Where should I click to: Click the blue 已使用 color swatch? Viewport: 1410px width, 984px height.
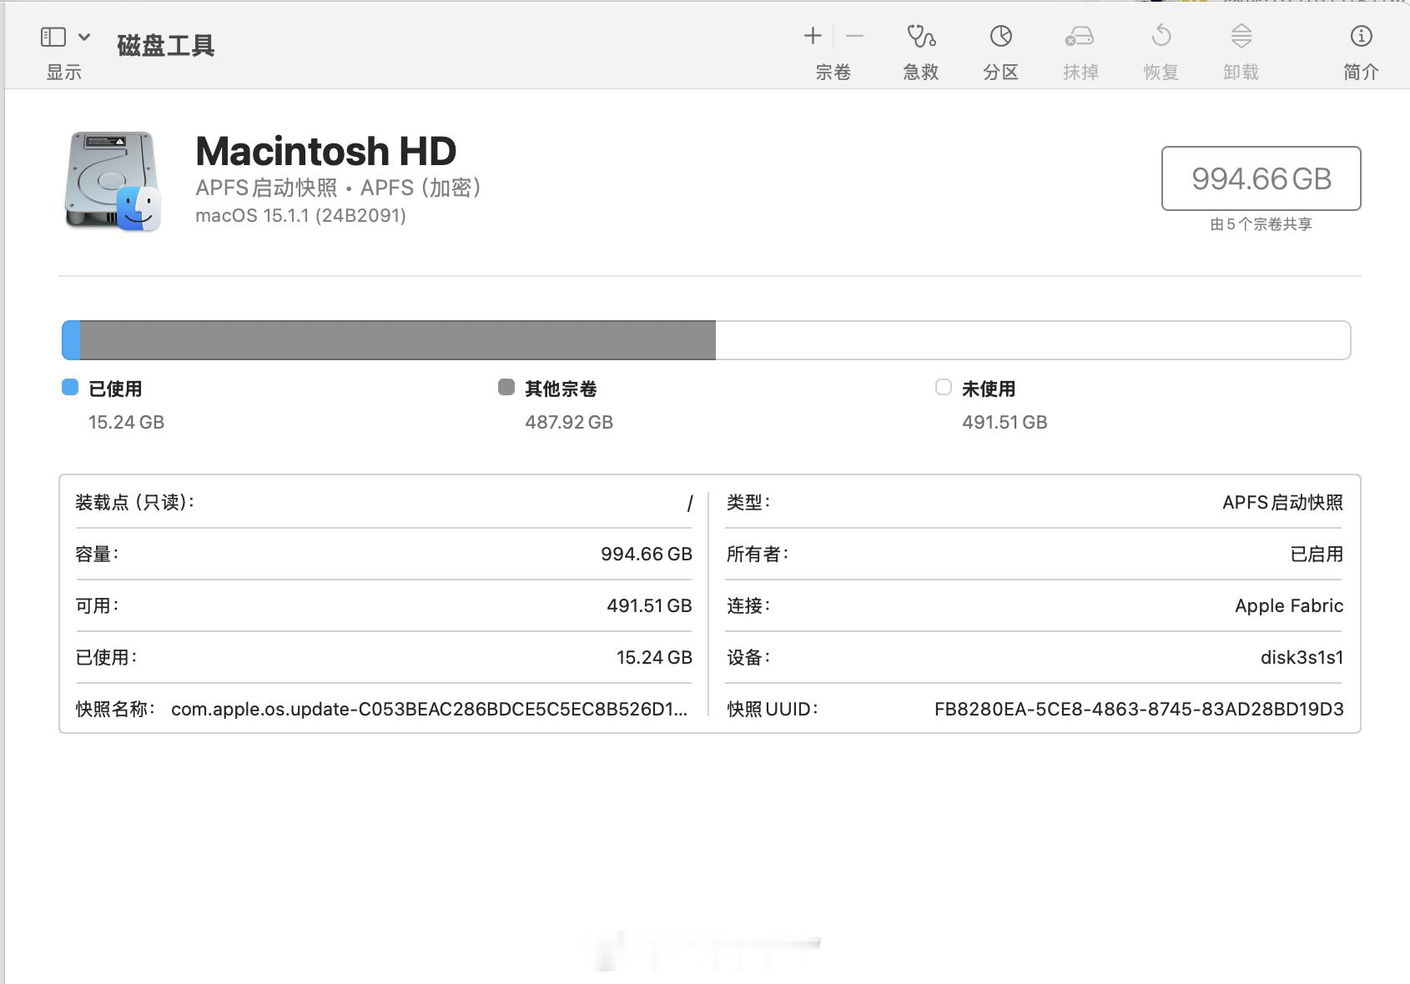[x=70, y=387]
